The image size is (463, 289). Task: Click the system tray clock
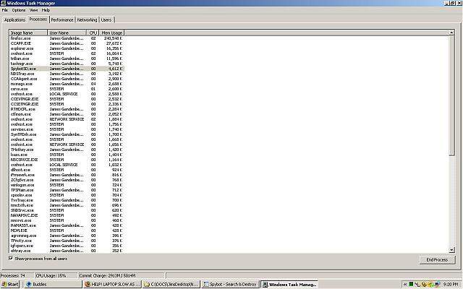click(x=450, y=284)
